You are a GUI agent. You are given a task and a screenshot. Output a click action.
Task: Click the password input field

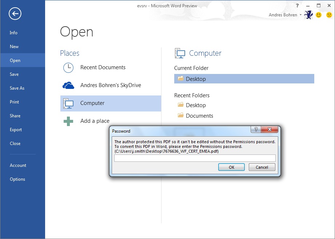click(x=195, y=158)
